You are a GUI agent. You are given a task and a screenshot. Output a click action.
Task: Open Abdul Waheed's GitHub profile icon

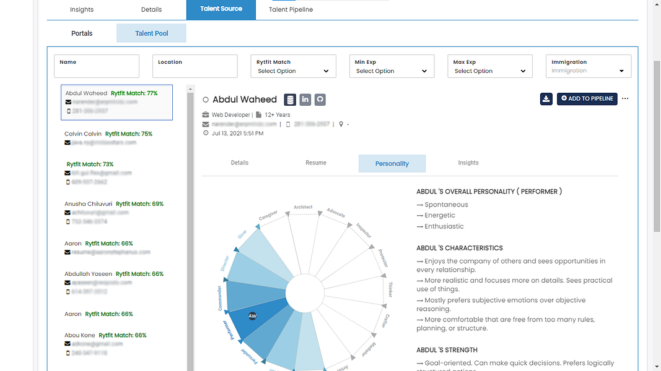pyautogui.click(x=320, y=100)
